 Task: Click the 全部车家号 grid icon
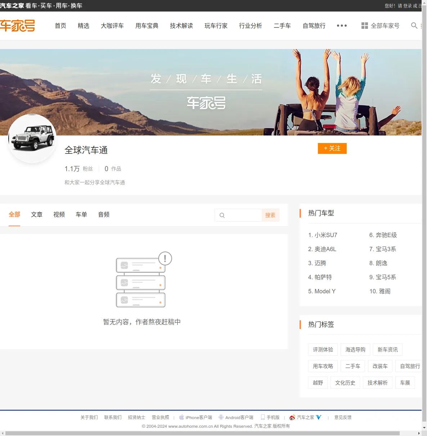click(365, 26)
